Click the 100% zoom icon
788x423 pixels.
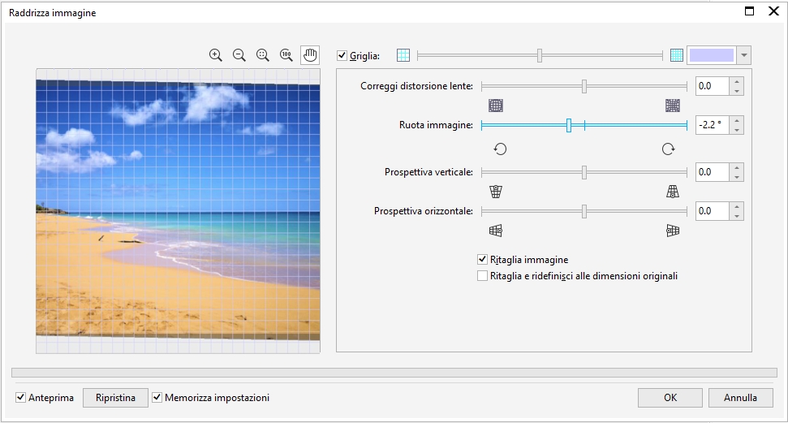point(286,55)
